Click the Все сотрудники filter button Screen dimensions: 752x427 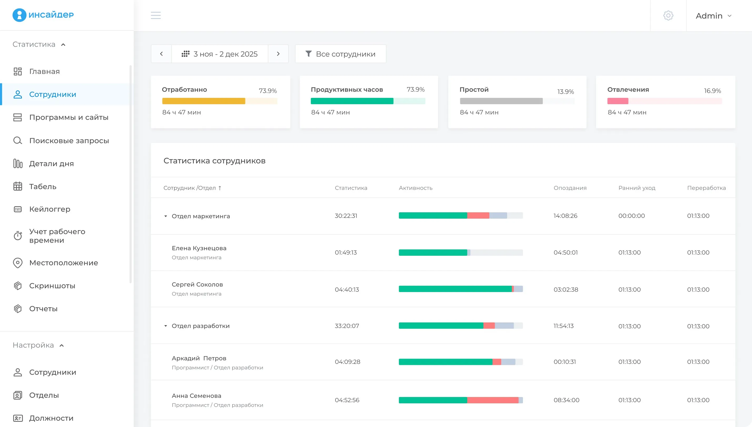[340, 54]
